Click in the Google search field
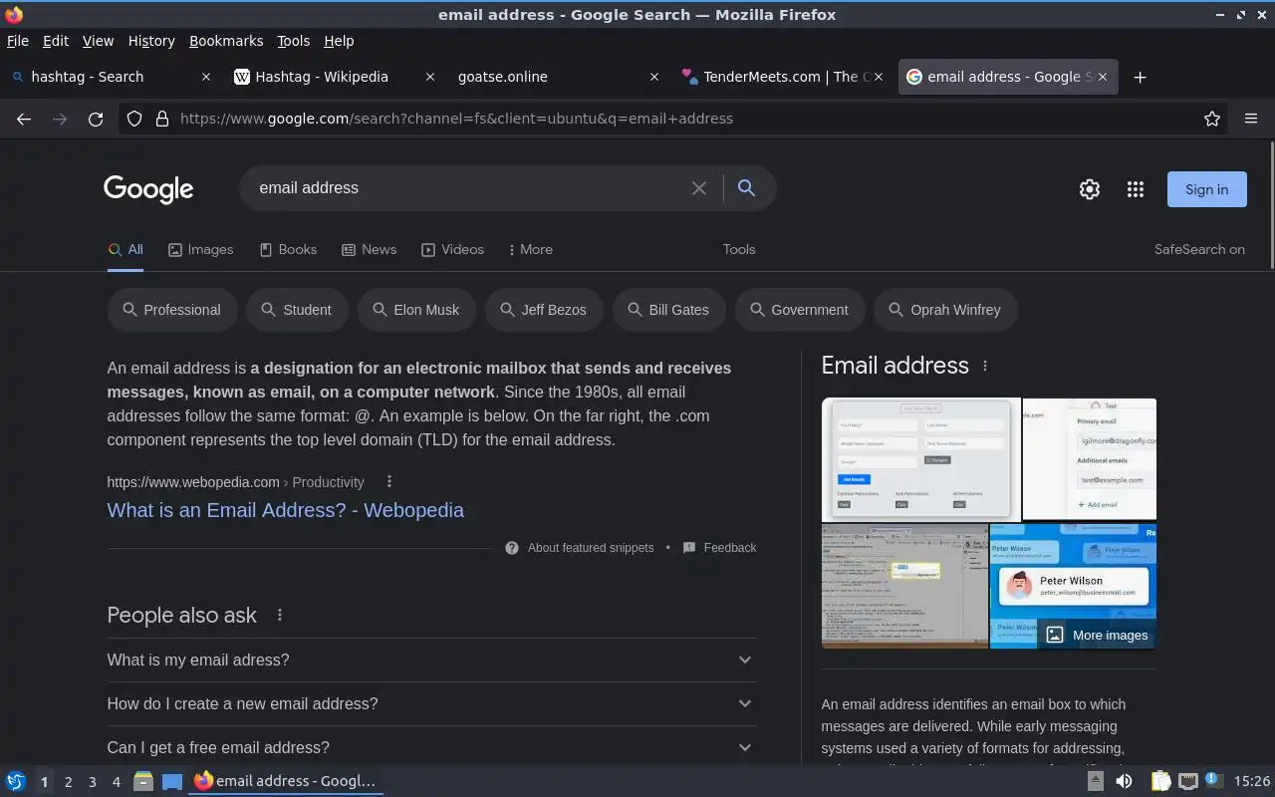The image size is (1275, 797). coord(468,188)
